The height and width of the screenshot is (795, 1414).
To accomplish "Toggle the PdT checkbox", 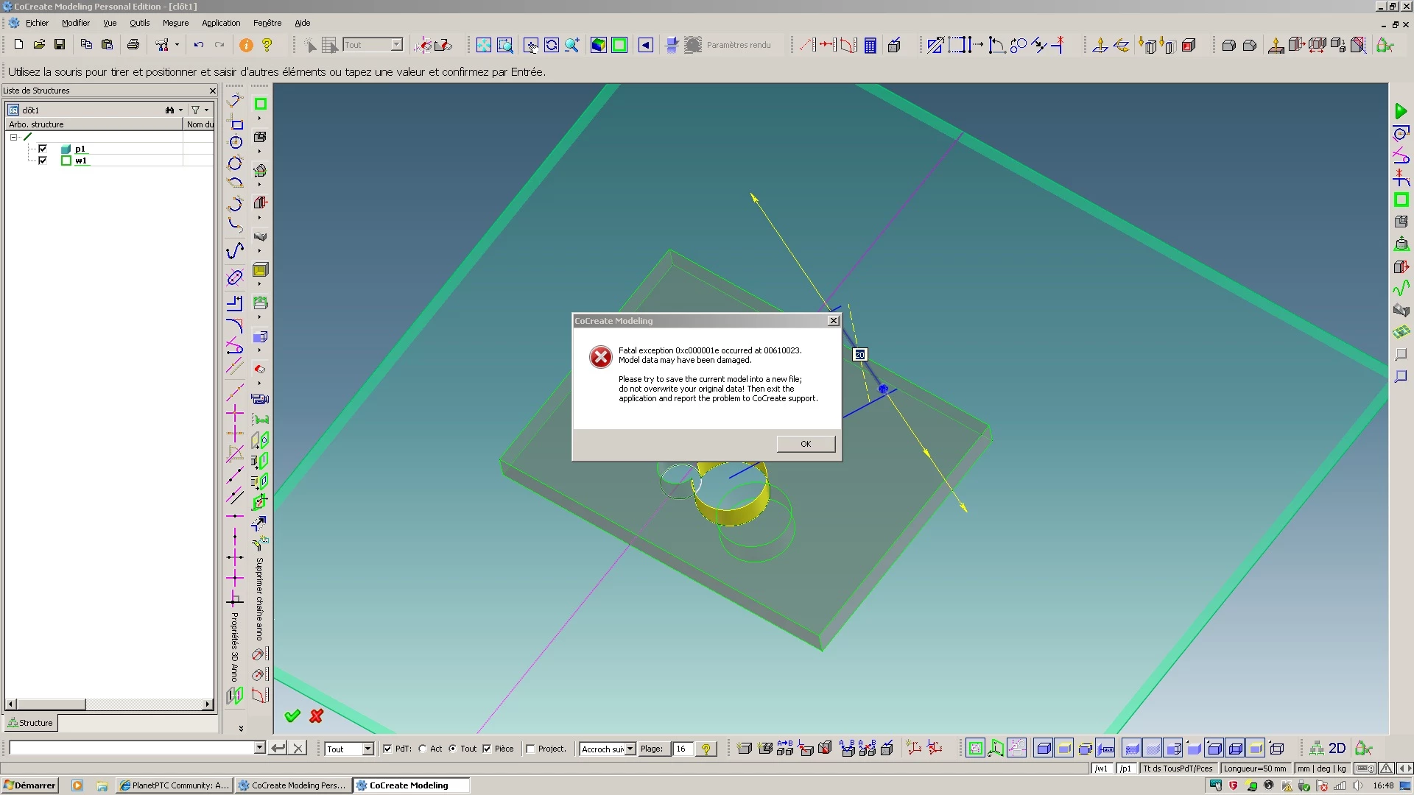I will 387,749.
